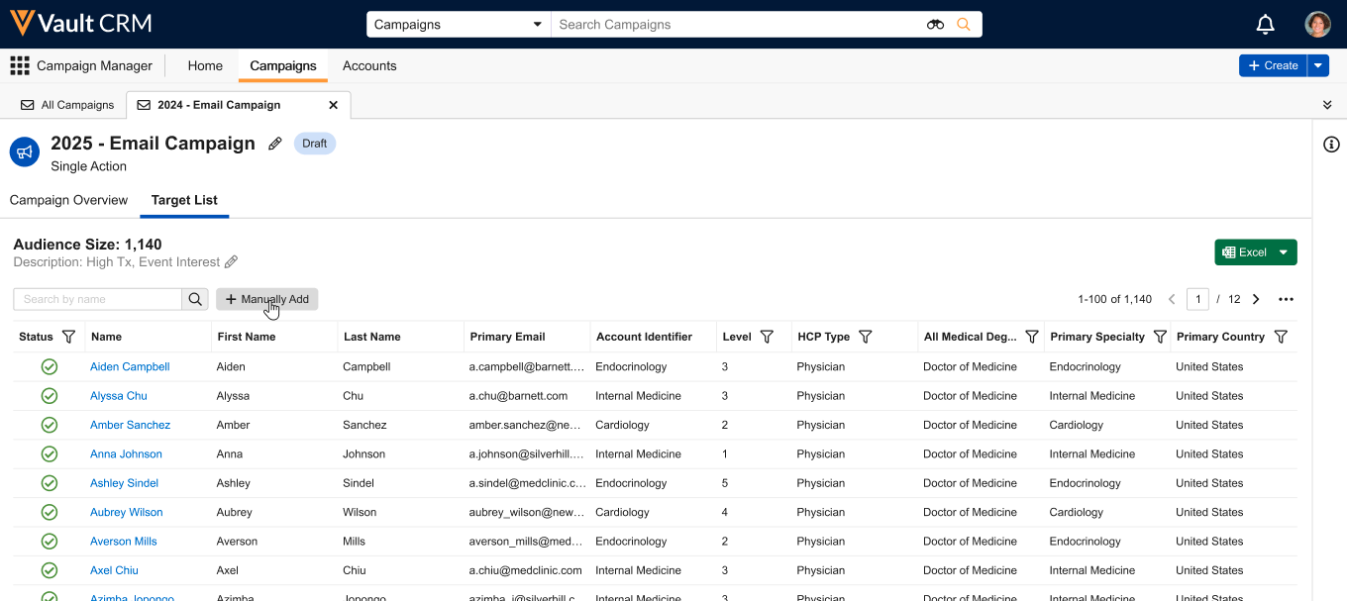Open the Campaigns search scope dropdown
This screenshot has width=1347, height=601.
tap(458, 25)
